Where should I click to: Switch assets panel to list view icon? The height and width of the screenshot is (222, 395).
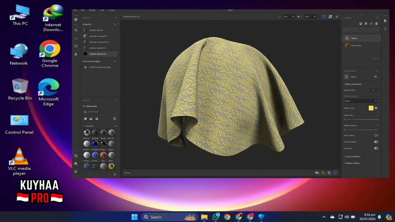click(115, 119)
